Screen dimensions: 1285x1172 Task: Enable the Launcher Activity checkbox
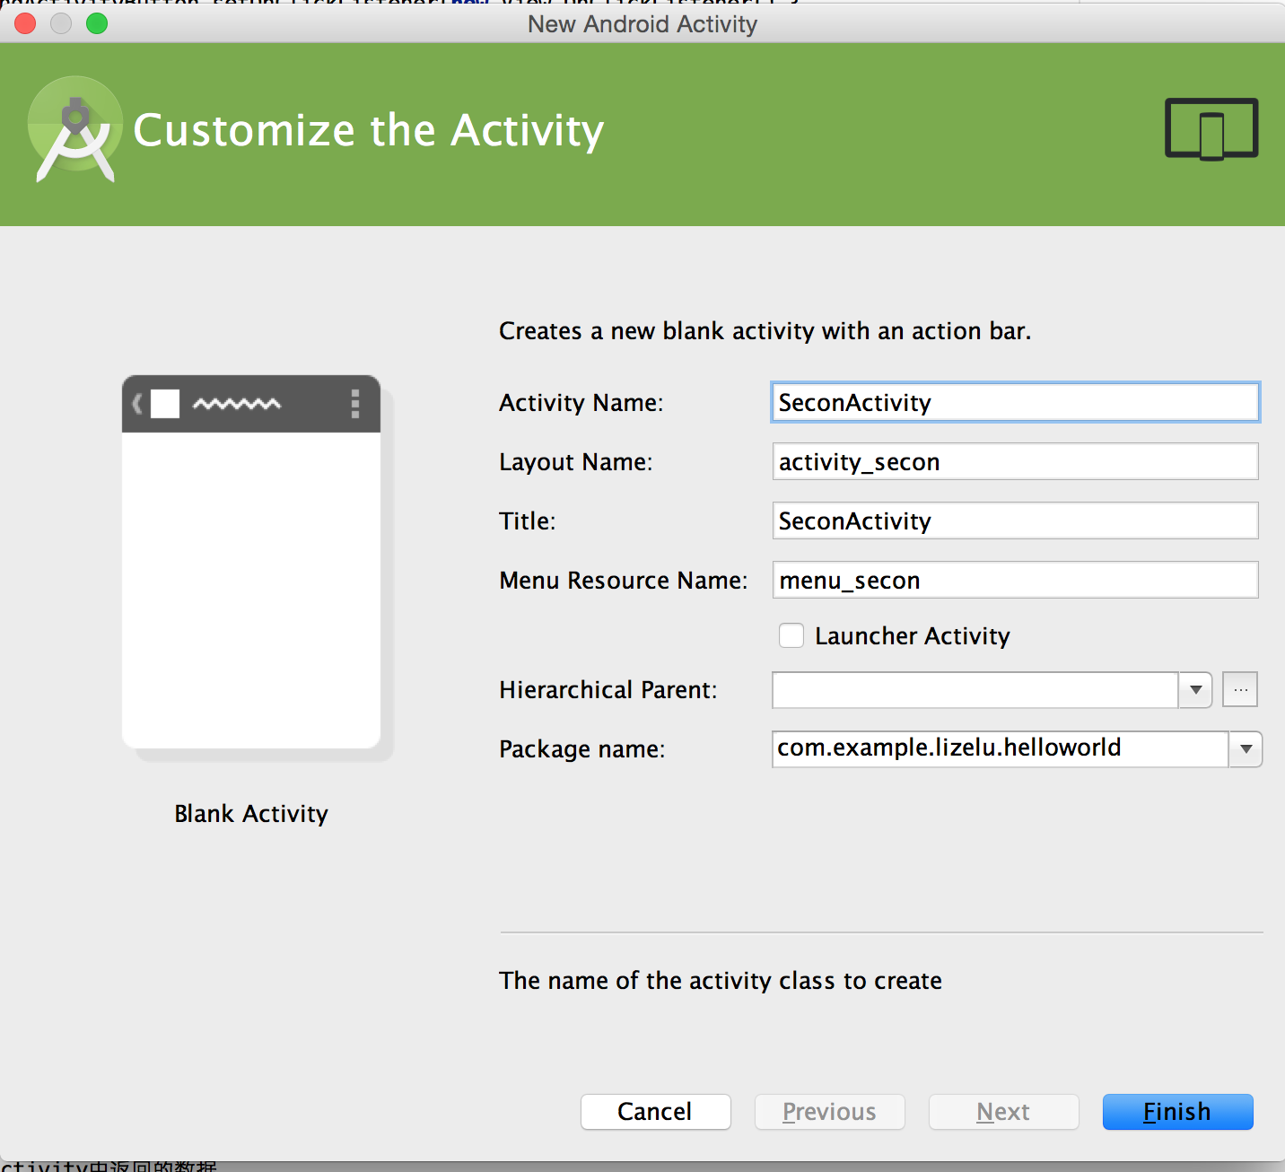(x=791, y=636)
